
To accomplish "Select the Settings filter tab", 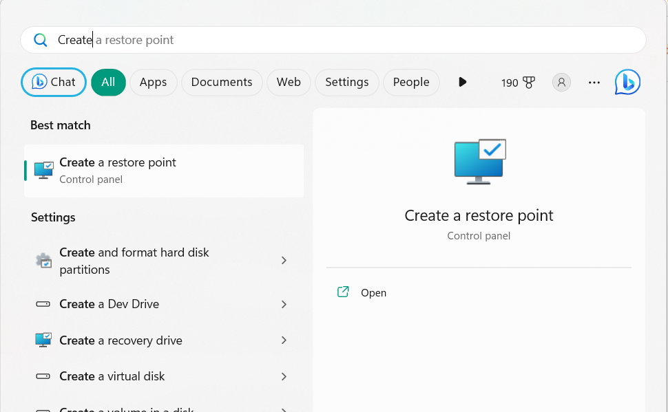I will (x=346, y=83).
